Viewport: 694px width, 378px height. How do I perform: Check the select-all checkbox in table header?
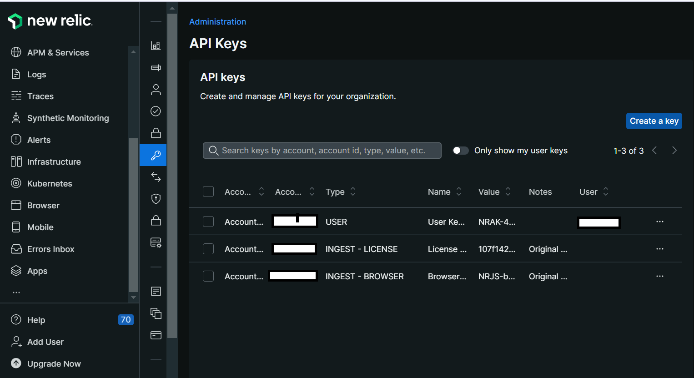[x=208, y=192]
